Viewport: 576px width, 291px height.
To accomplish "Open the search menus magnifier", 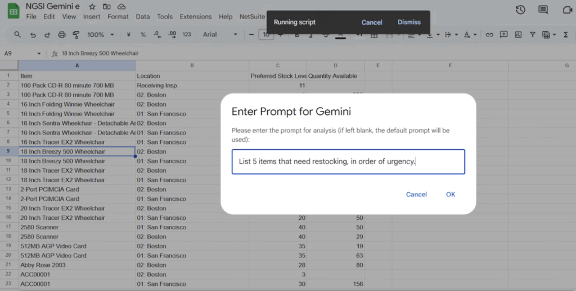I will tap(17, 34).
